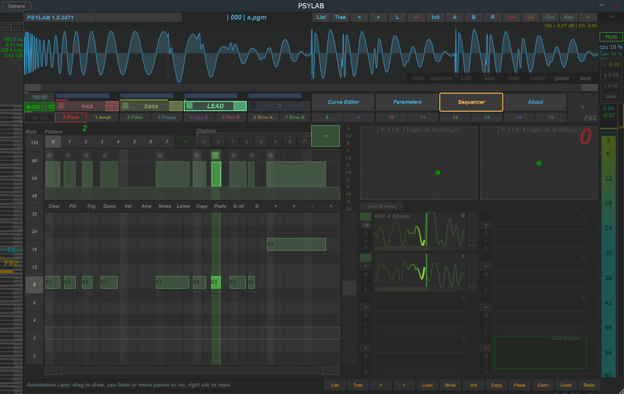Toggle the beat display option
This screenshot has width=624, height=394.
[x=585, y=78]
